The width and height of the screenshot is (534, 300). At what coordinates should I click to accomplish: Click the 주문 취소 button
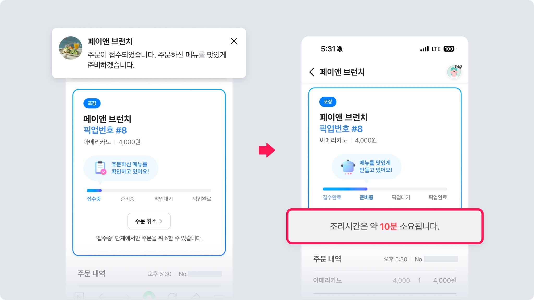click(x=149, y=221)
